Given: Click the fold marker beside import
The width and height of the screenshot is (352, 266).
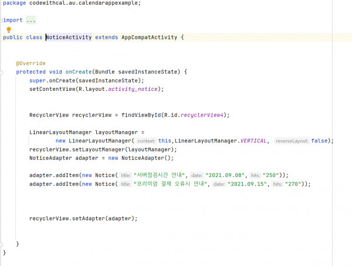Looking at the screenshot, I should coord(1,20).
